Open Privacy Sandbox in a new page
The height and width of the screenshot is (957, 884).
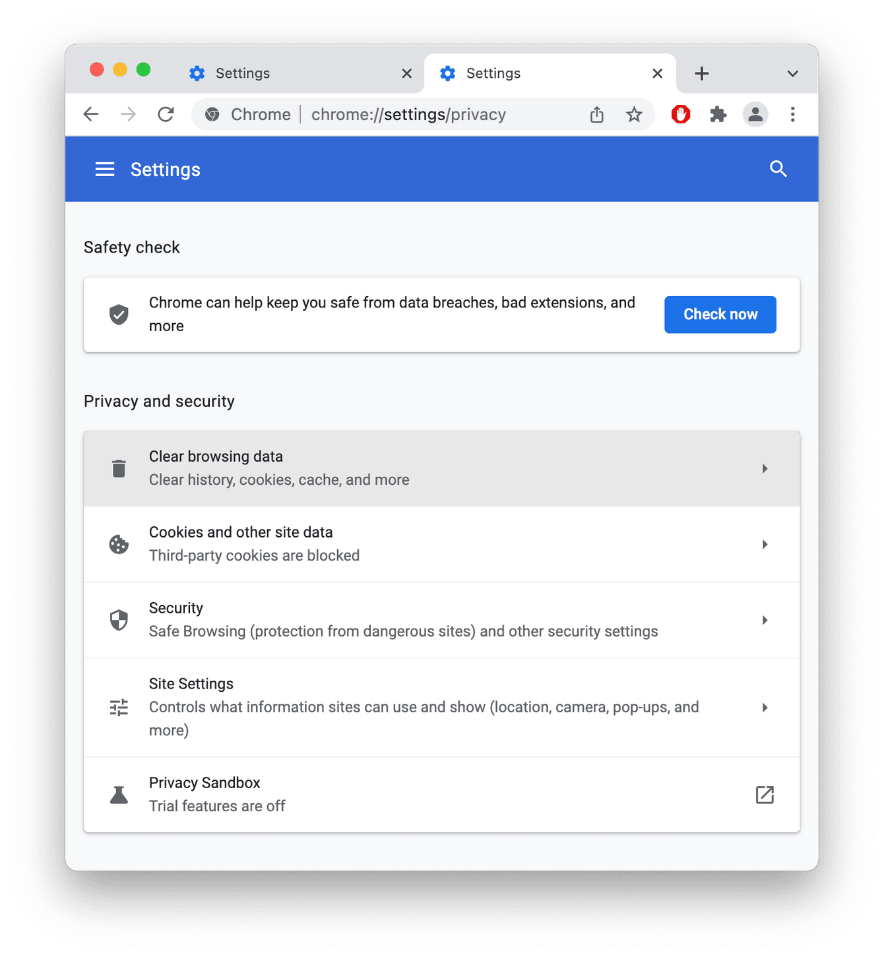coord(765,795)
